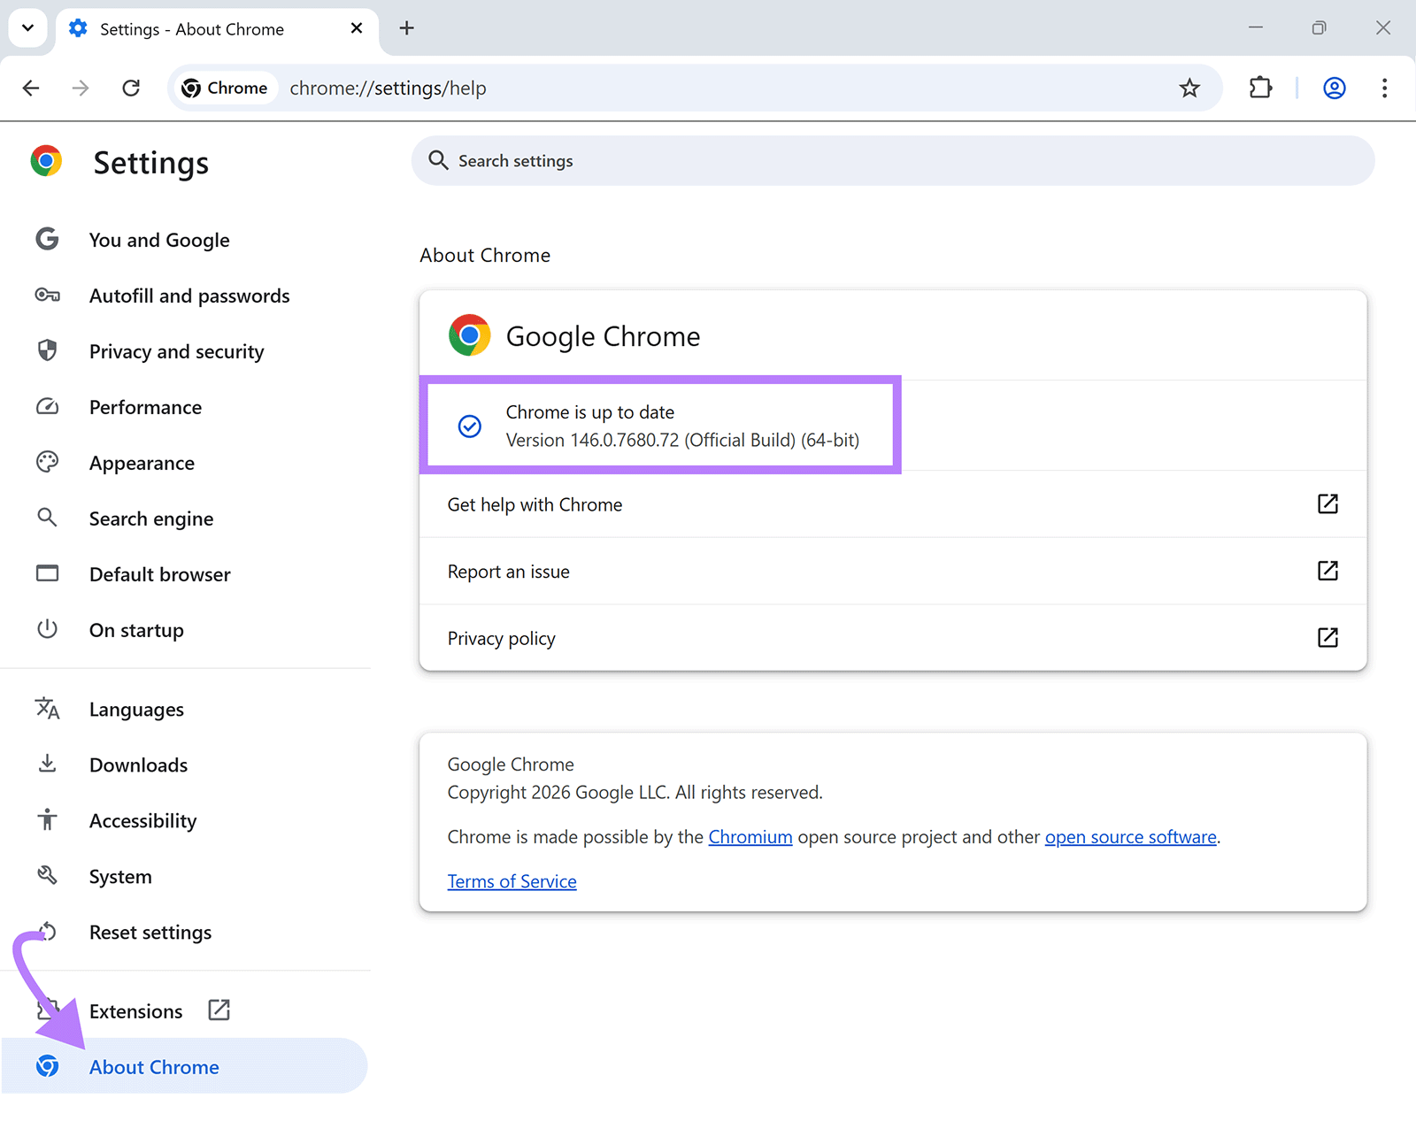This screenshot has width=1416, height=1137.
Task: Click the On startup power icon
Action: [x=47, y=629]
